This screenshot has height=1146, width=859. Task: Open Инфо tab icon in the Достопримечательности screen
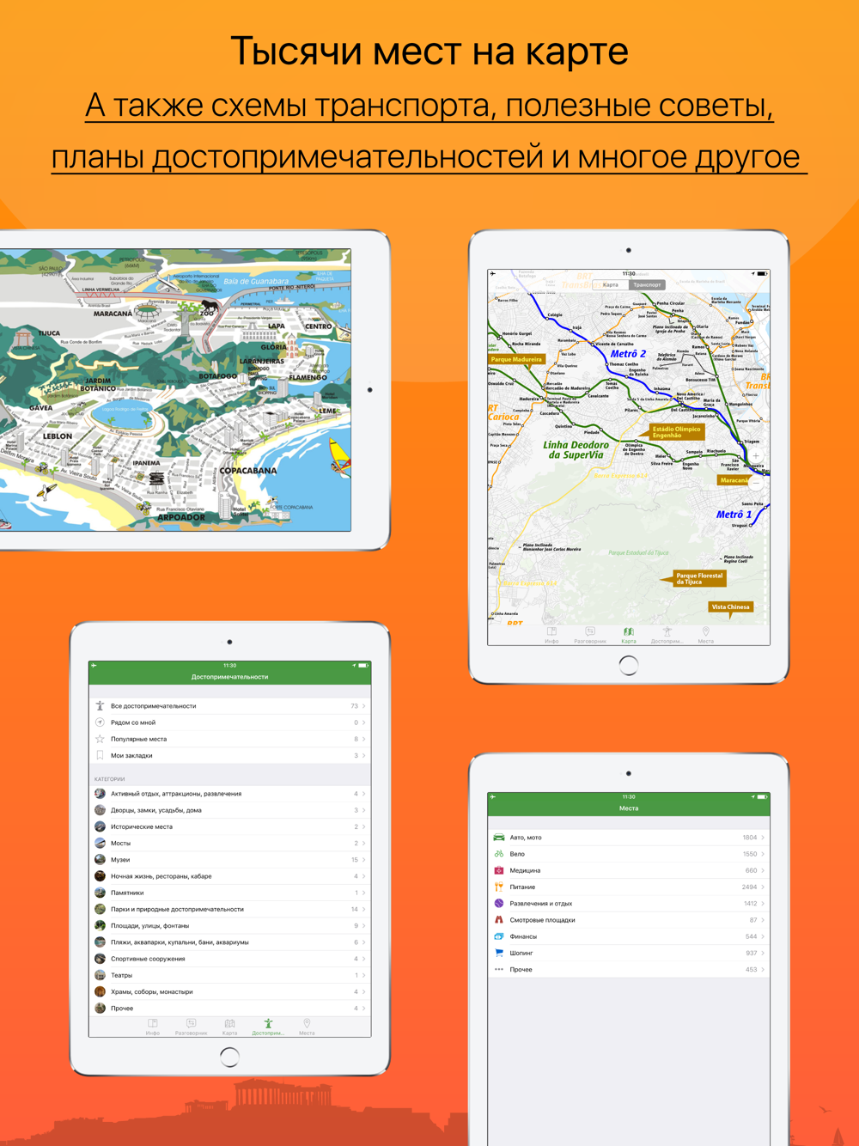[x=153, y=1023]
